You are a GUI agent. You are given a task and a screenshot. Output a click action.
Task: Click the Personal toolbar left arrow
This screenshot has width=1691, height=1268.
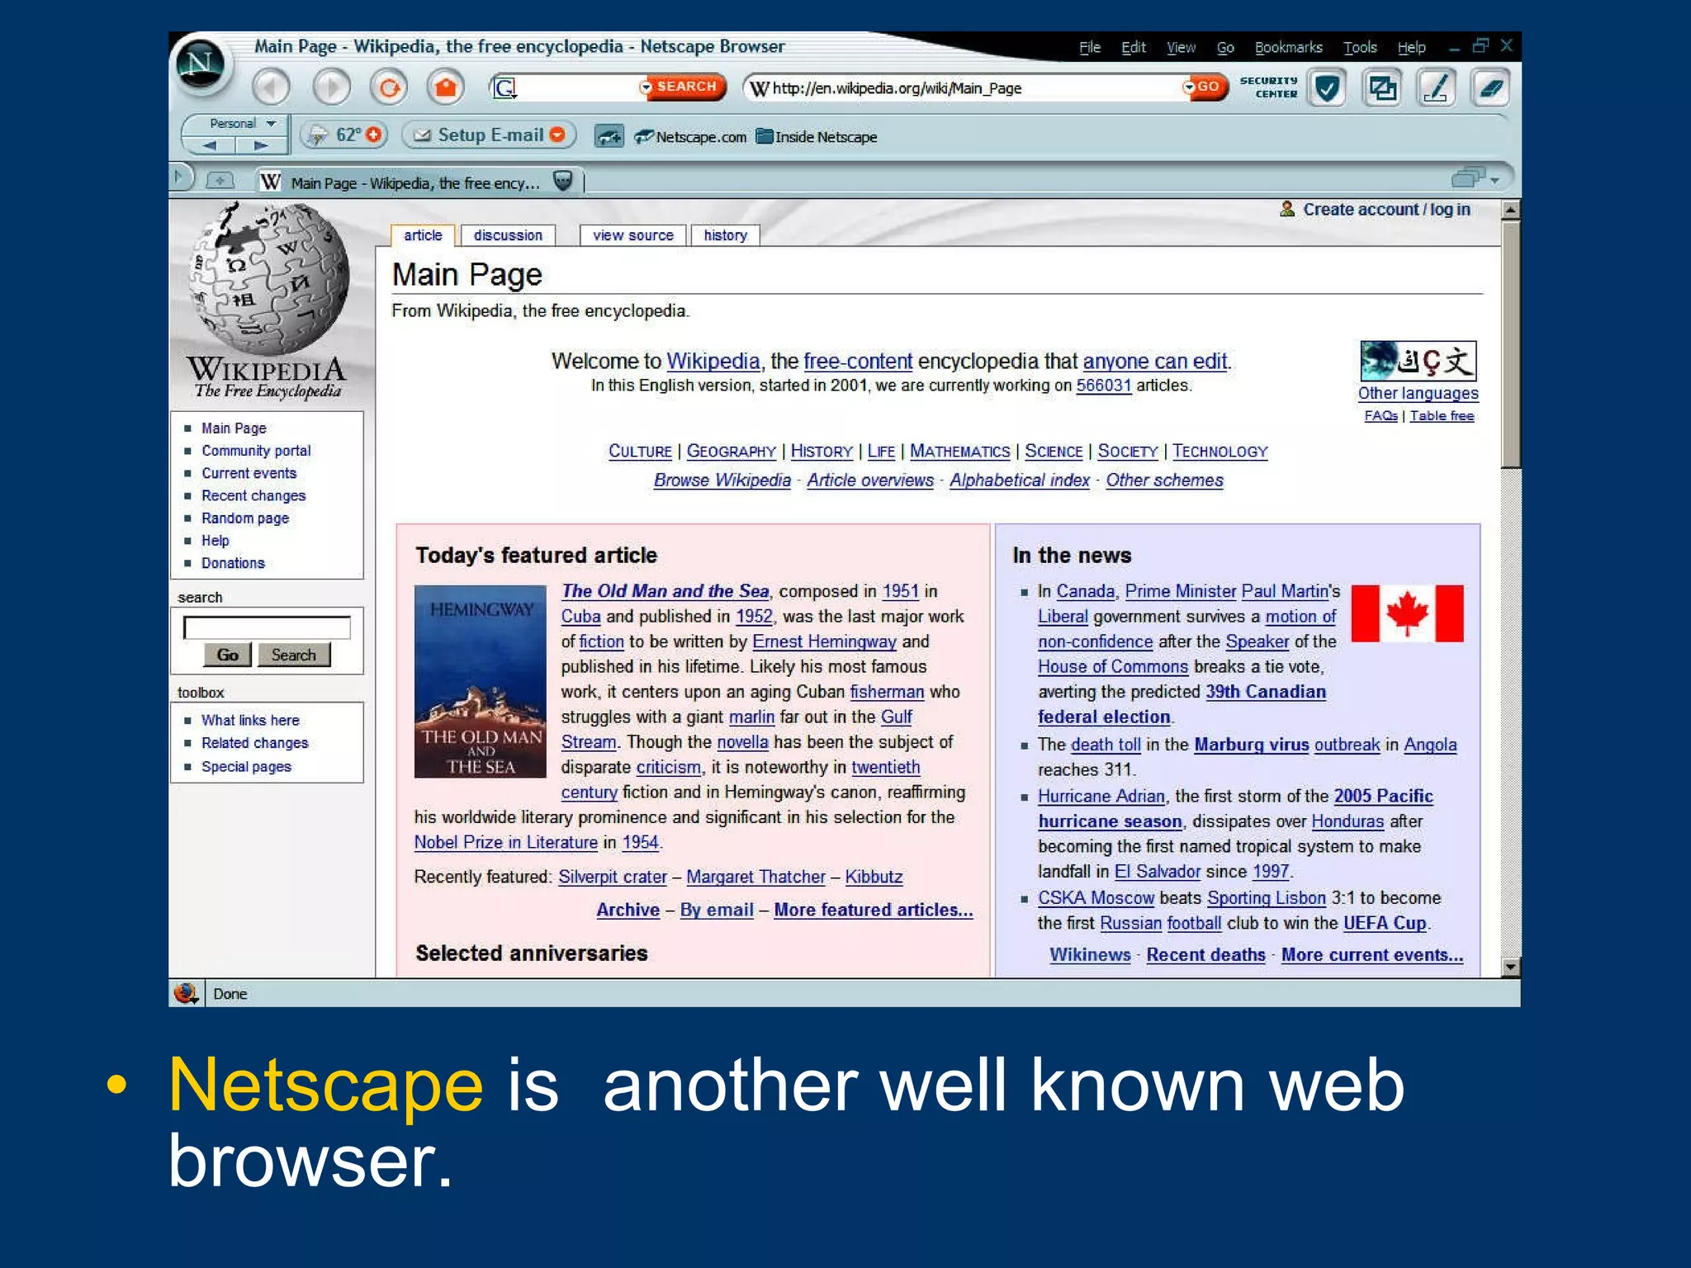[210, 145]
